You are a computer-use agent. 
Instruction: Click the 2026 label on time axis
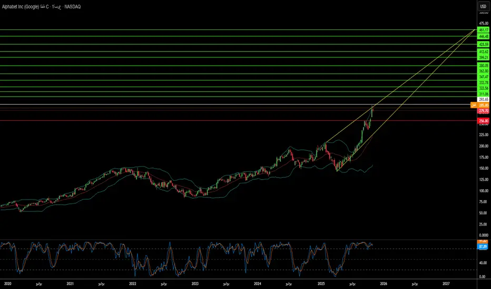pyautogui.click(x=384, y=284)
